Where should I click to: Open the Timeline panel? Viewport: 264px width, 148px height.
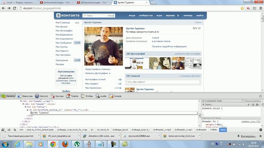coord(72,96)
